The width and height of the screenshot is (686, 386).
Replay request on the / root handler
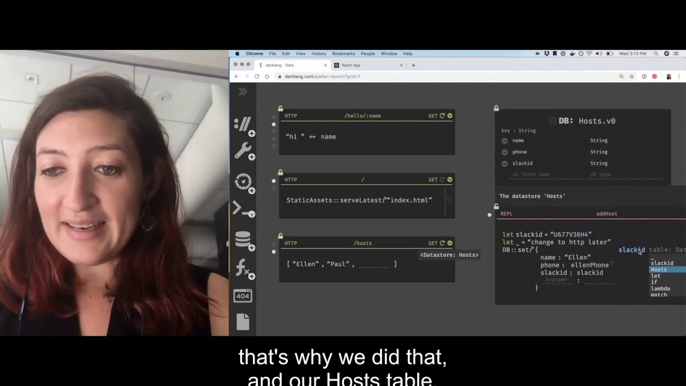point(442,180)
